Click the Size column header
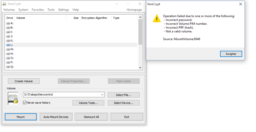The image size is (256, 132). 73,18
